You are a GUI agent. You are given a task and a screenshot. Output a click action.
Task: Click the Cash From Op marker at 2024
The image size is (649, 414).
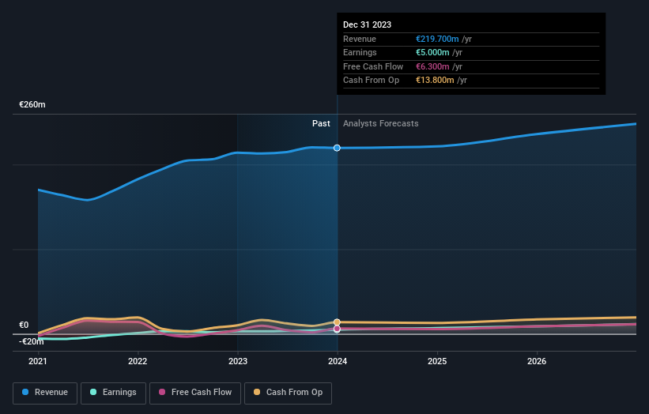tap(337, 322)
